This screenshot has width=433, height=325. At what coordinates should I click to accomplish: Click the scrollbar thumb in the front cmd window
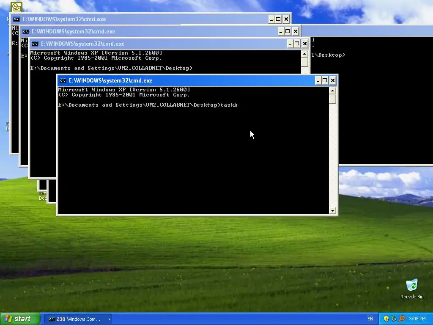coord(332,99)
